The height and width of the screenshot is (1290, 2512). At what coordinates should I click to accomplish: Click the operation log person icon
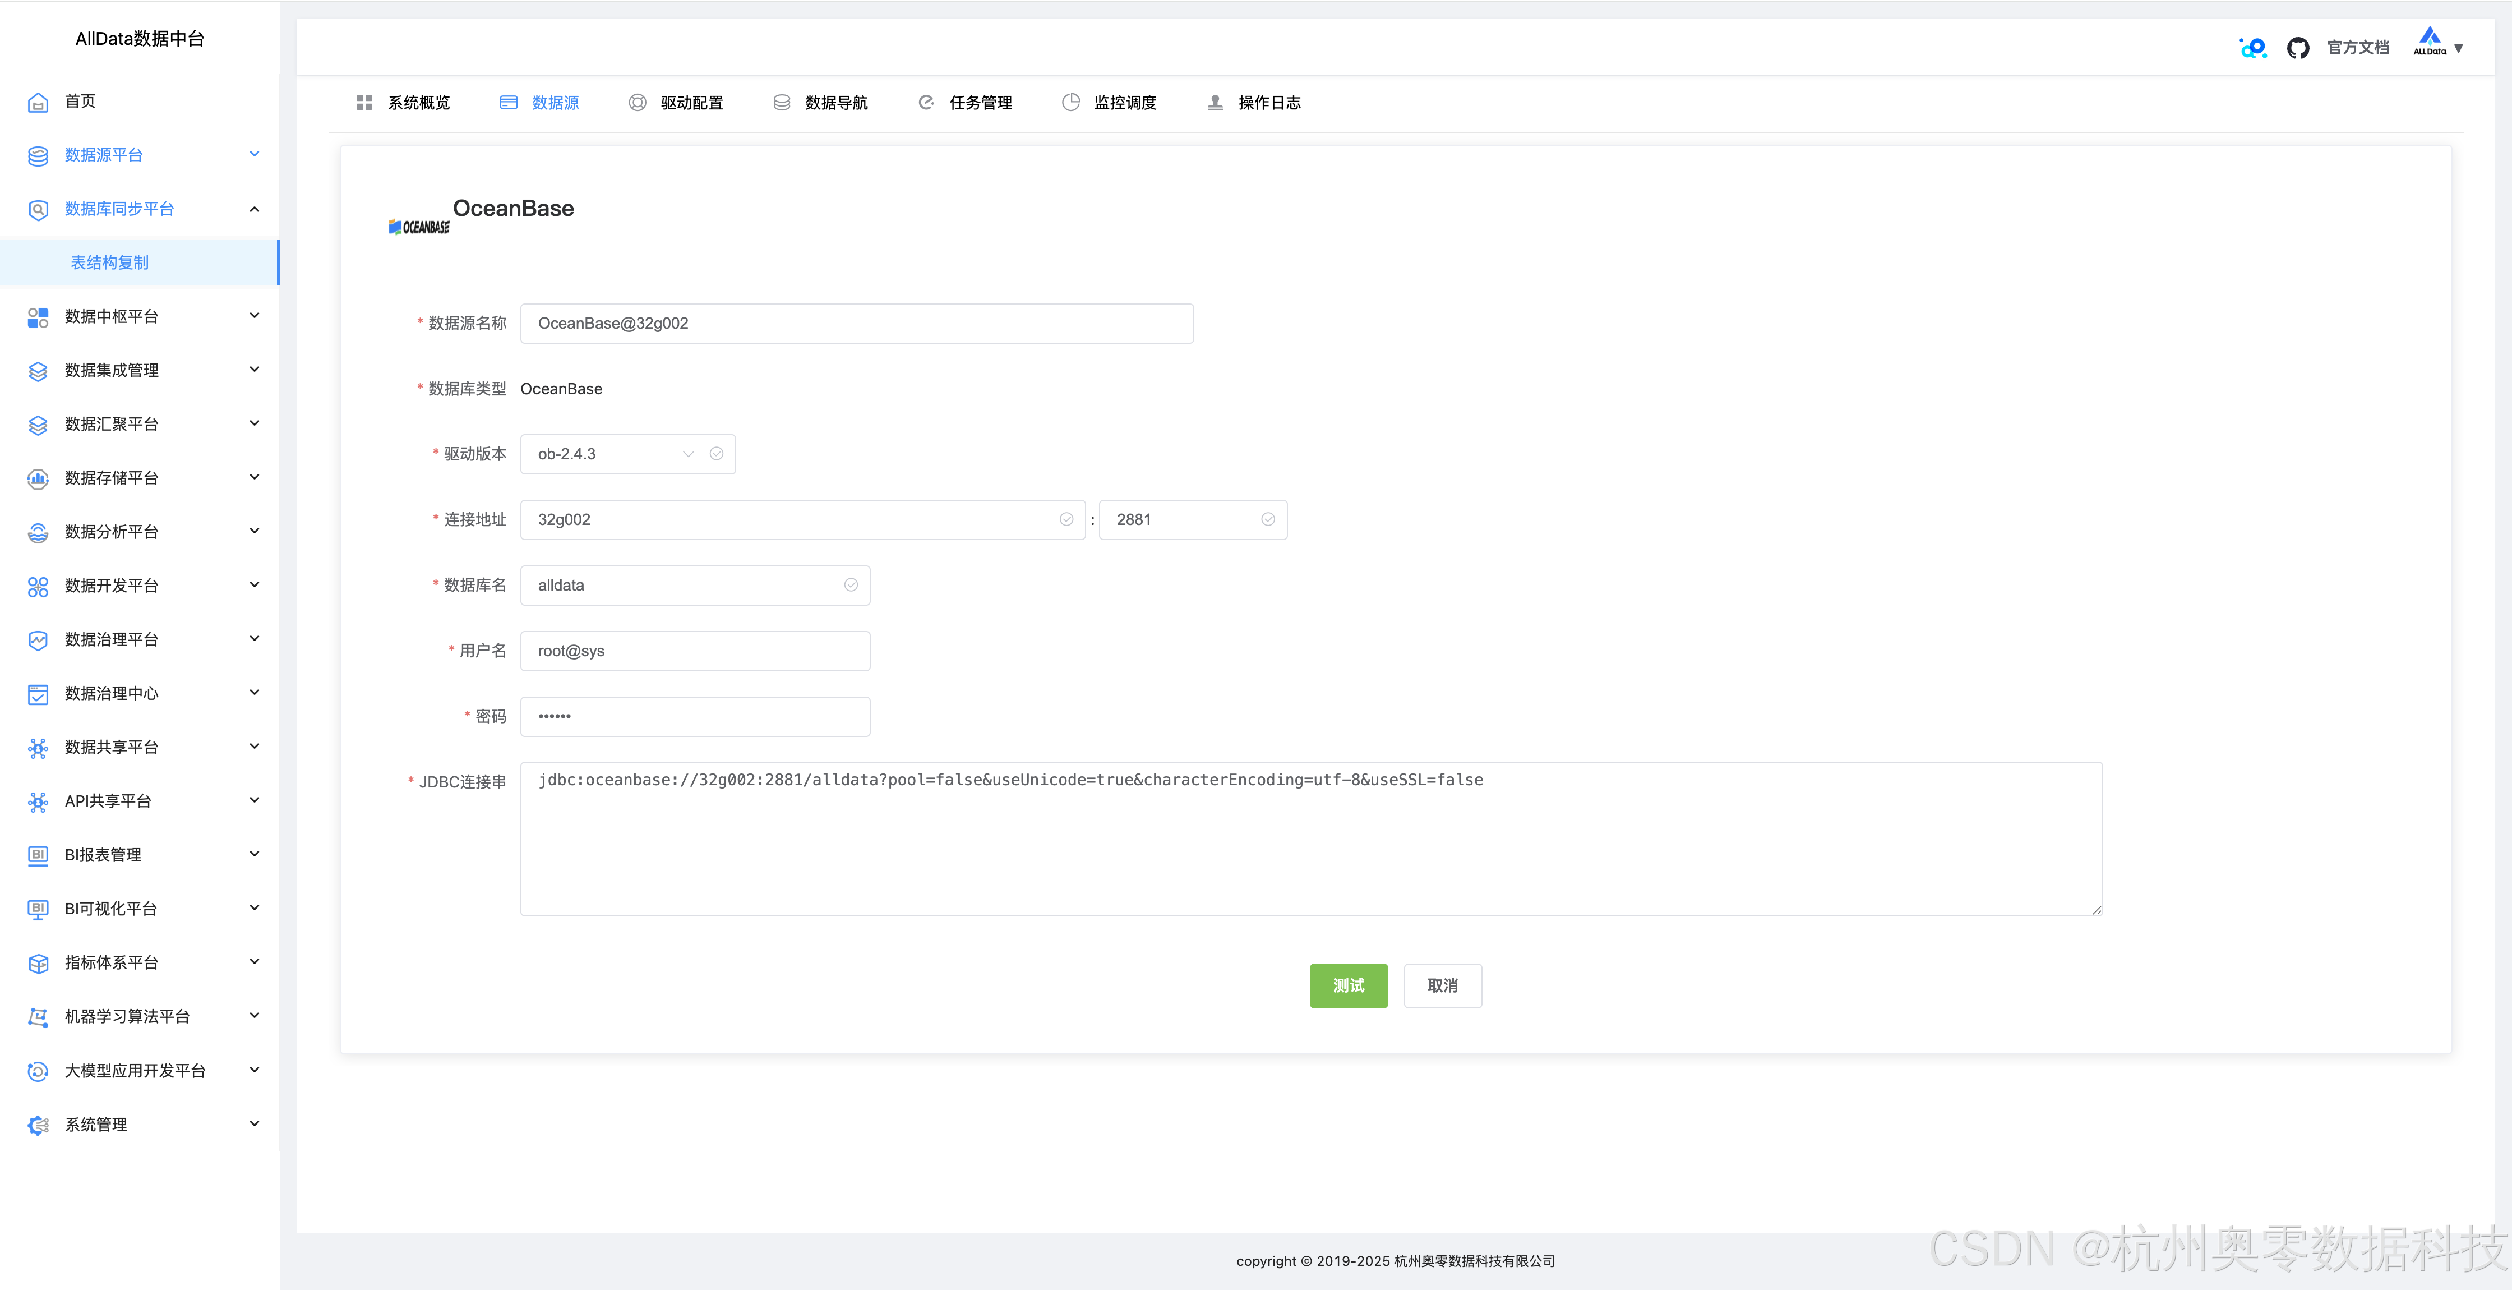(x=1215, y=103)
